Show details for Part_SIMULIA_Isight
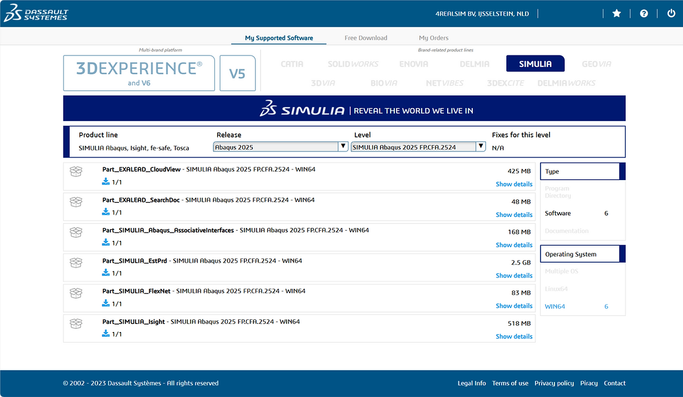683x397 pixels. [x=514, y=336]
